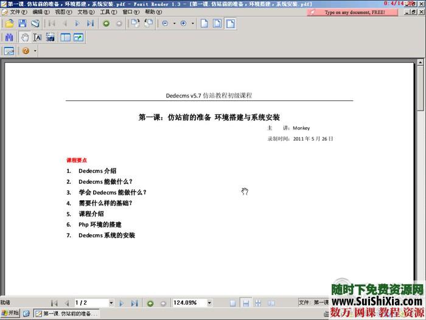Go to next page via status bar
This screenshot has width=426, height=320.
pos(122,303)
